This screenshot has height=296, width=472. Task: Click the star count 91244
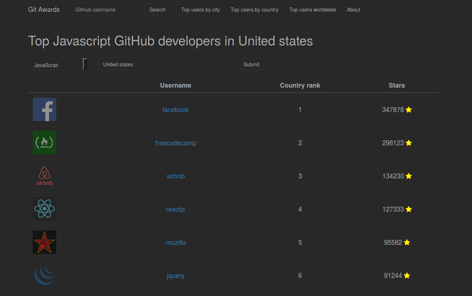pyautogui.click(x=393, y=276)
